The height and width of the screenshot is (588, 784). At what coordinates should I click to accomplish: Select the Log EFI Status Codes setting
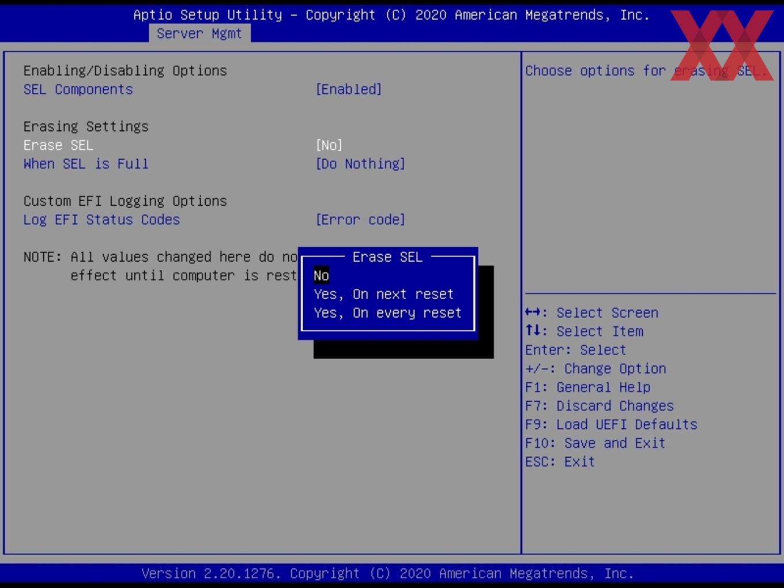(x=101, y=220)
